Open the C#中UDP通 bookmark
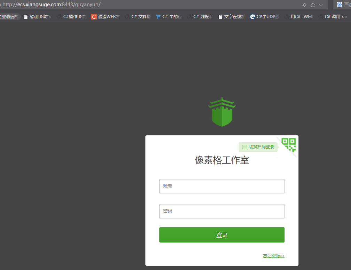The height and width of the screenshot is (270, 351). click(x=264, y=16)
